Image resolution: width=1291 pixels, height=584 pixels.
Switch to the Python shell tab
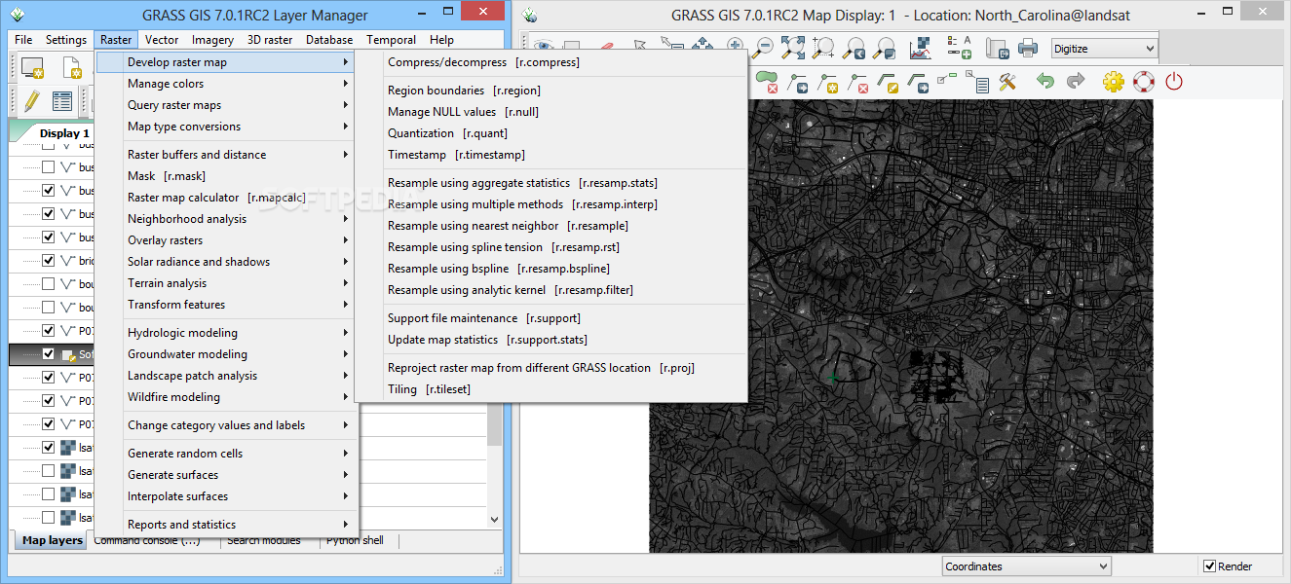point(355,541)
